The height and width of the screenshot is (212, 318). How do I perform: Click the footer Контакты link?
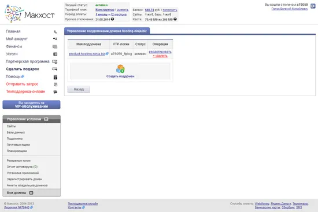[75, 207]
